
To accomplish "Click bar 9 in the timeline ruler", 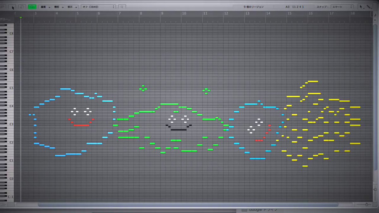I will point(162,14).
